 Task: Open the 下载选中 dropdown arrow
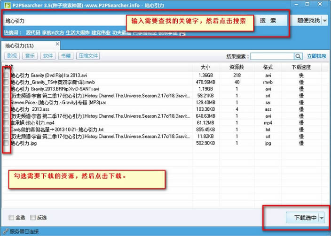click(322, 218)
